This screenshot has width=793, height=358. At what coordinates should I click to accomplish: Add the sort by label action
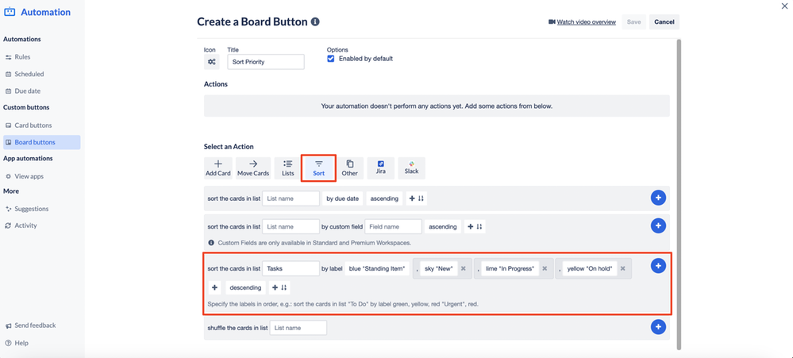(657, 265)
